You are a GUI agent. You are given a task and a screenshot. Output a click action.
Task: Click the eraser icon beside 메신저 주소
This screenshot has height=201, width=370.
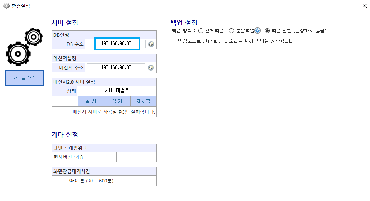point(151,68)
